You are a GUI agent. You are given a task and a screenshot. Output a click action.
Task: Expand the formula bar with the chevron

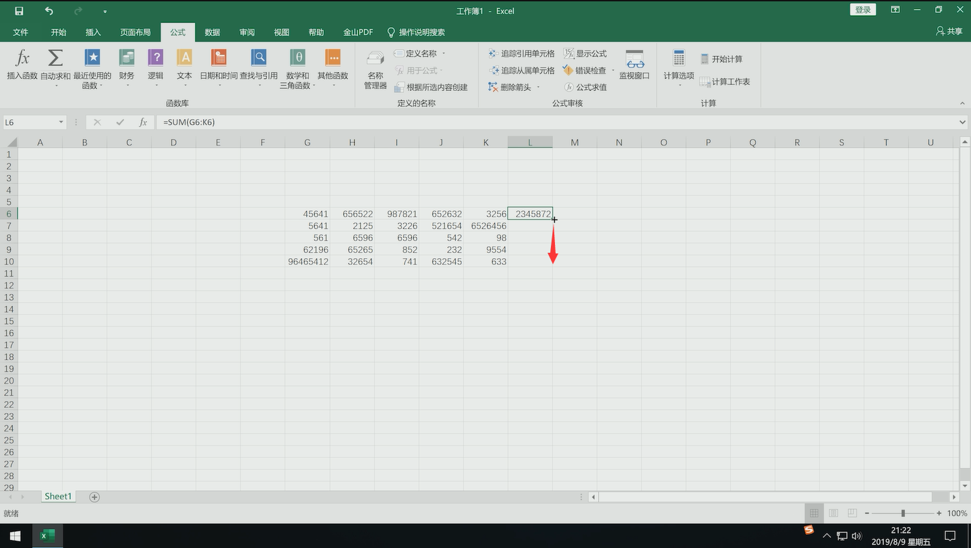(x=962, y=122)
